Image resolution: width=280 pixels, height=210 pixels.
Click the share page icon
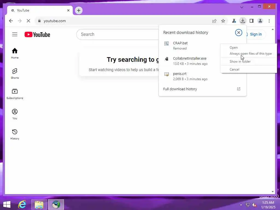point(214,21)
